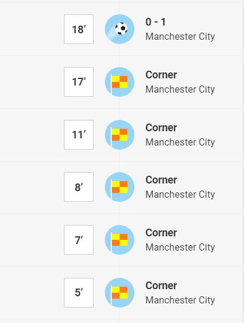Select the 5' minute box
The width and height of the screenshot is (244, 323).
click(x=79, y=293)
